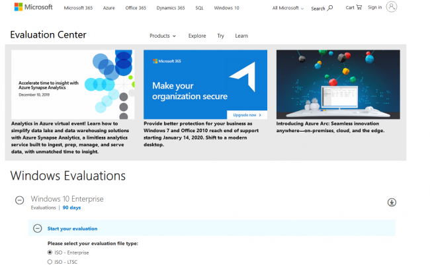Open Microsoft 365 in top navigation

pos(78,8)
